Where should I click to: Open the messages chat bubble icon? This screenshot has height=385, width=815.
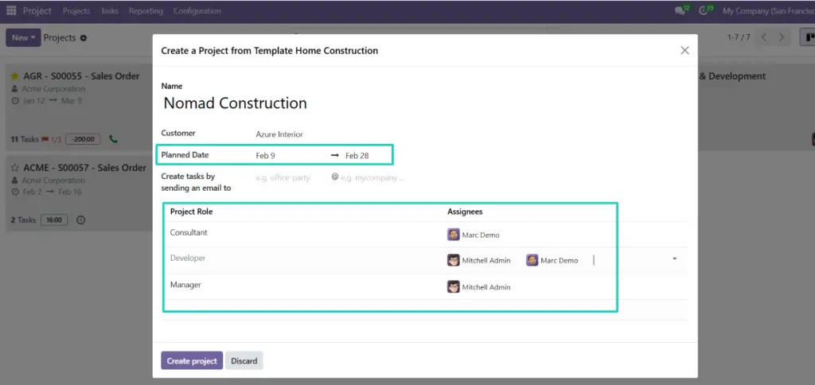[x=681, y=10]
